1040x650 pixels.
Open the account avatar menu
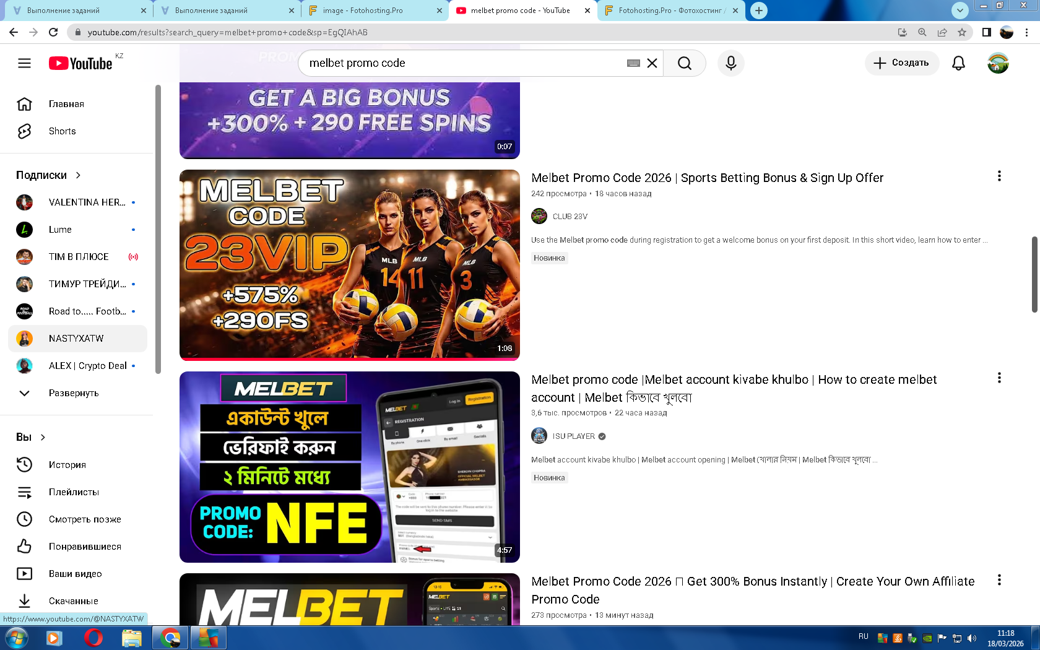(x=998, y=63)
